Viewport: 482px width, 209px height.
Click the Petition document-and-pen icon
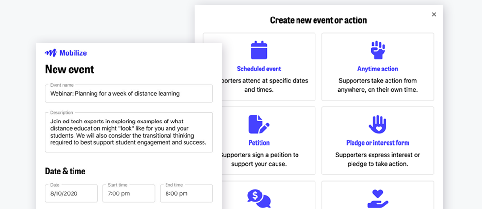[259, 124]
